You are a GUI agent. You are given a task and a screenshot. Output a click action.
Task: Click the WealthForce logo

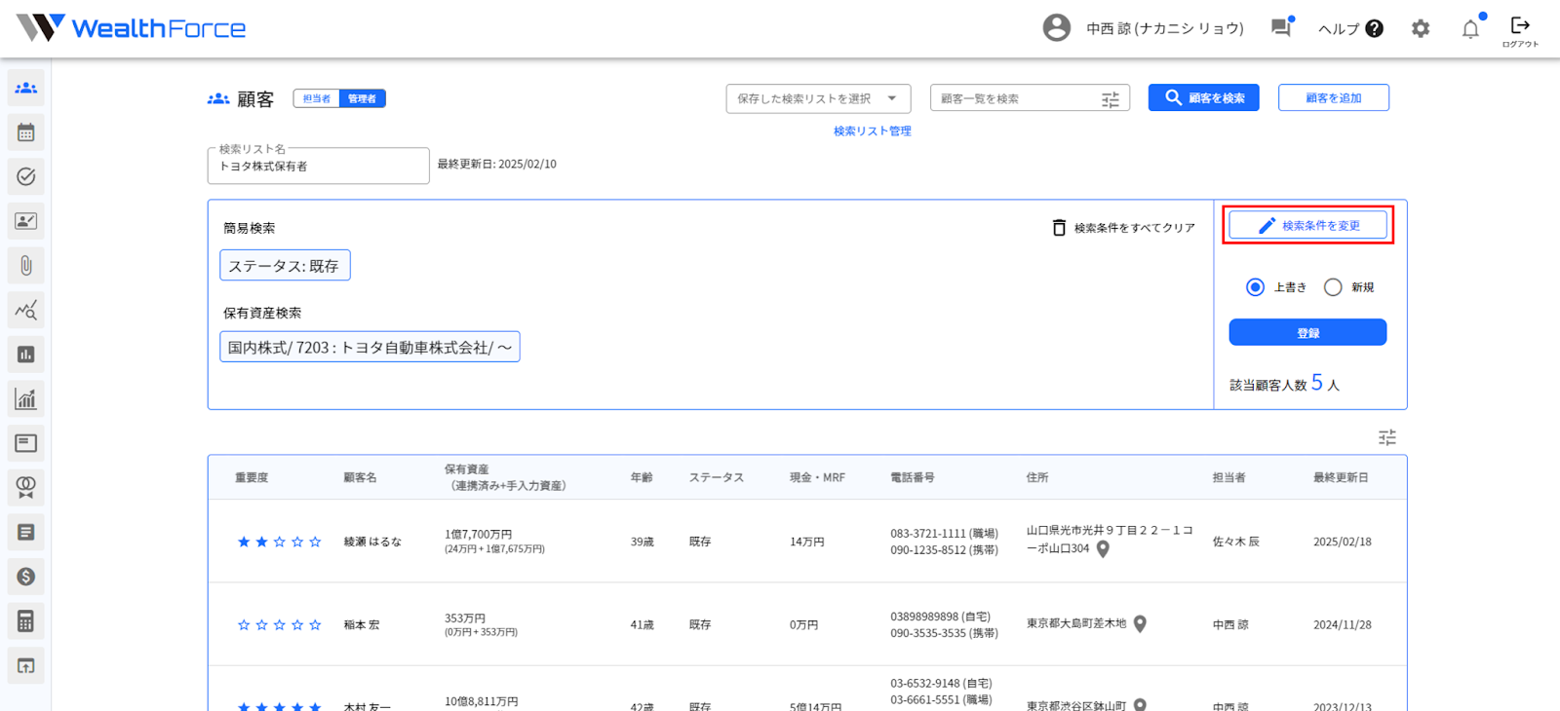point(131,27)
